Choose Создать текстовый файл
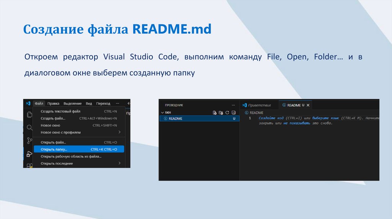Image resolution: width=392 pixels, height=219 pixels. (79, 111)
